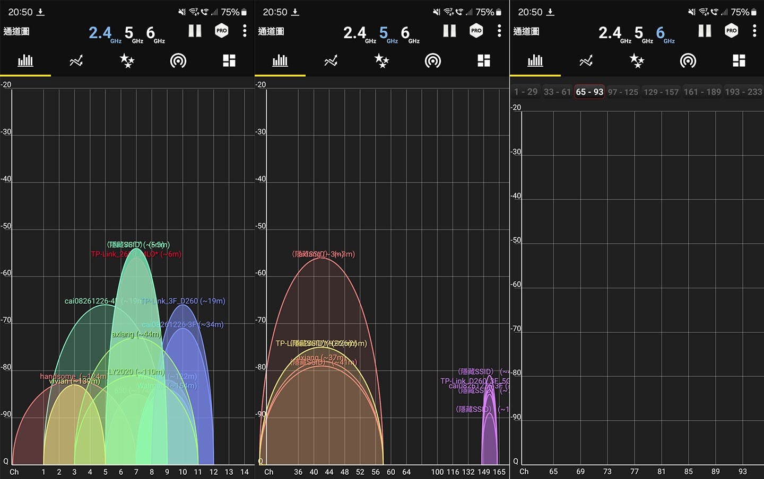764x479 pixels.
Task: Open access point signal icon in middle panel
Action: [x=432, y=61]
